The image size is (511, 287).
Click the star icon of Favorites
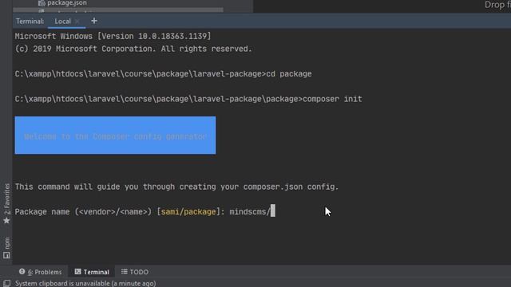tap(6, 221)
